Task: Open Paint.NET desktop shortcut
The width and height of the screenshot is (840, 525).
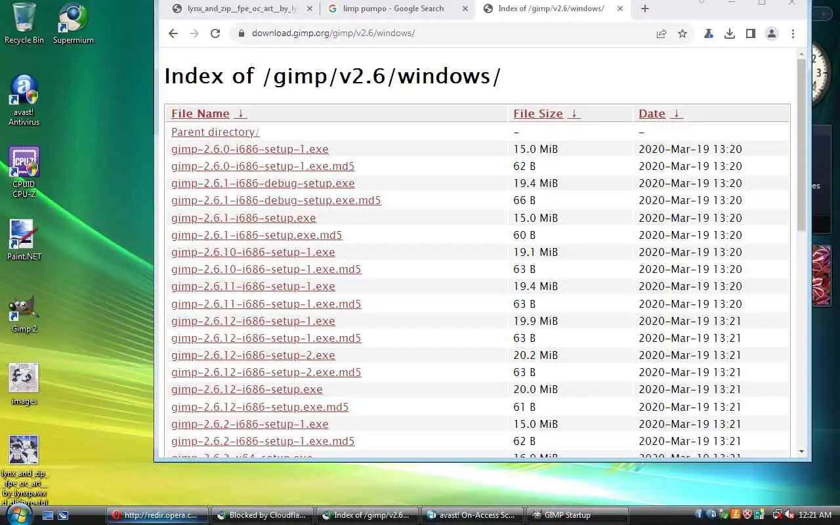Action: pyautogui.click(x=24, y=240)
